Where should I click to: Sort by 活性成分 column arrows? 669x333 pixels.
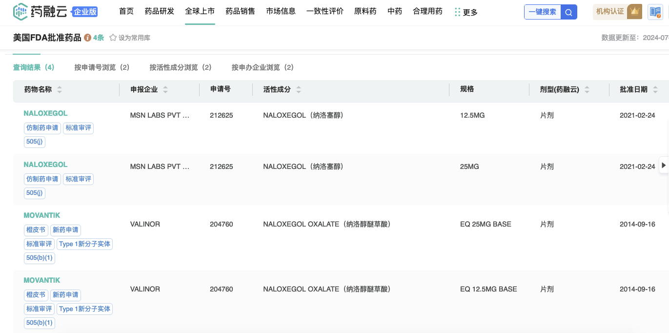[299, 90]
